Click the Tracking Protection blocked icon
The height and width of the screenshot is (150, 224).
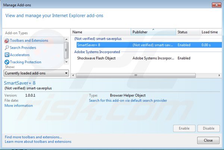[7, 62]
